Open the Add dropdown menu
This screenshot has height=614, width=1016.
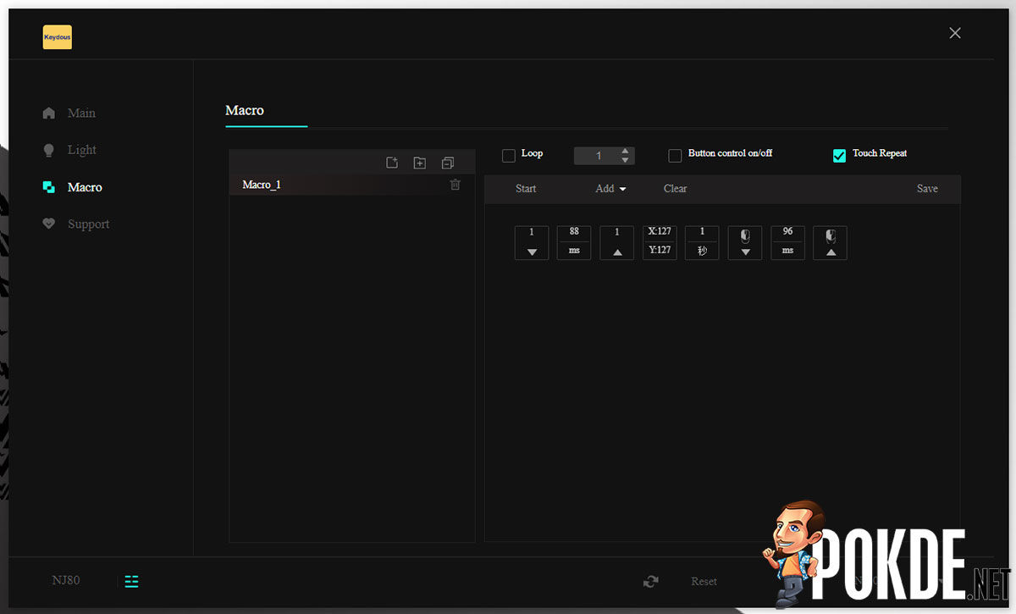[610, 189]
